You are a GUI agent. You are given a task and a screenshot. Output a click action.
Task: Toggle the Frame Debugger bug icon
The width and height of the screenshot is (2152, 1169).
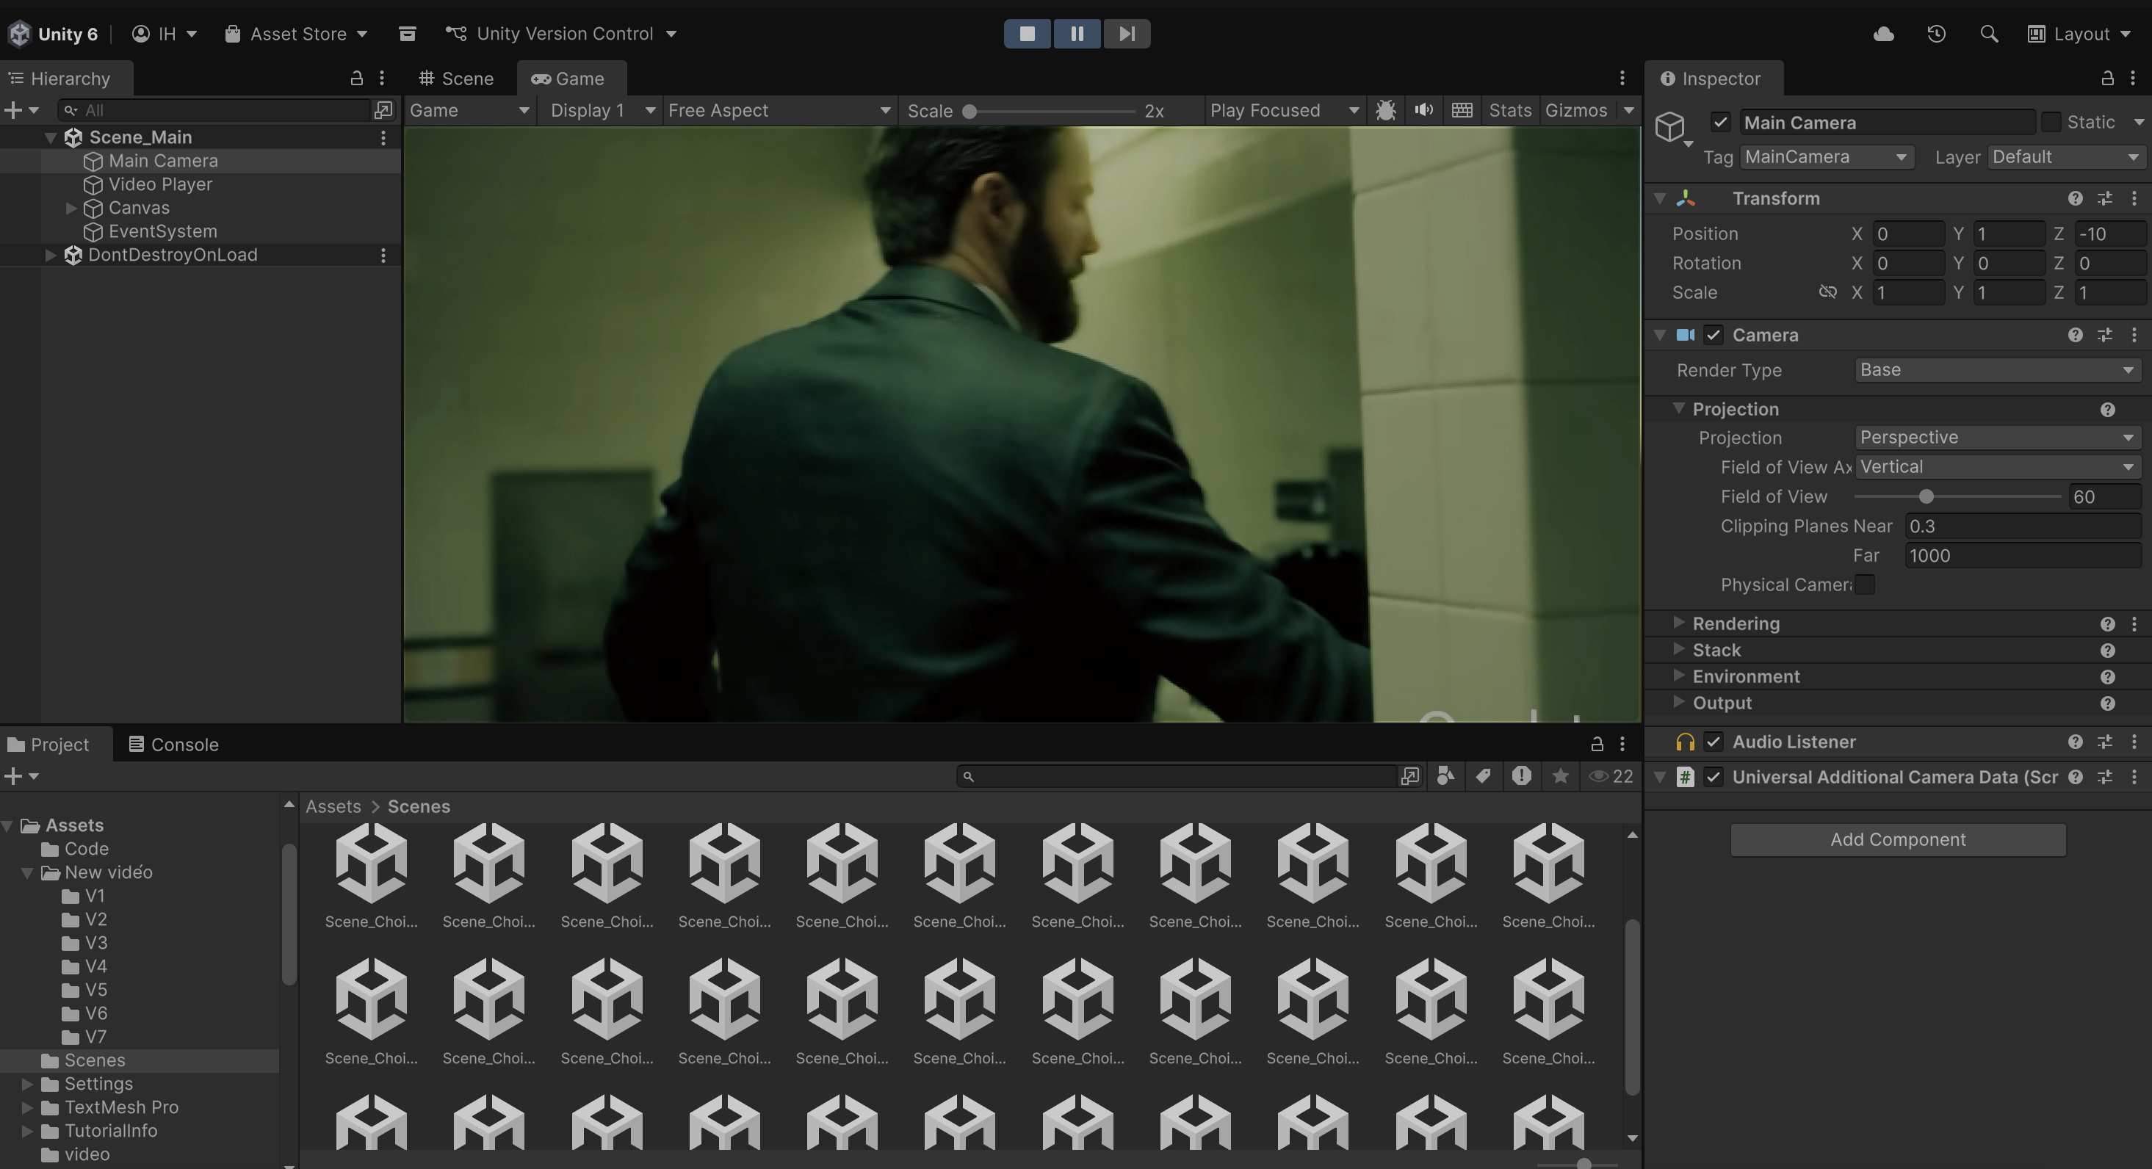pos(1385,110)
